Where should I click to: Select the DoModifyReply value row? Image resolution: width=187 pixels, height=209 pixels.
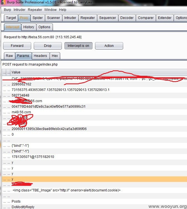coord(94,207)
